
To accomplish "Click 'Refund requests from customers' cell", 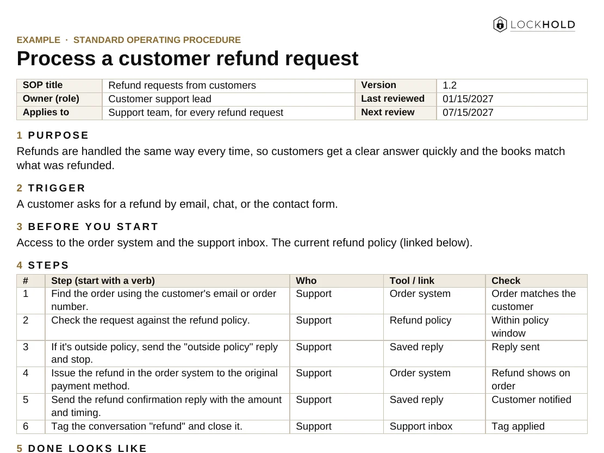I will click(228, 85).
